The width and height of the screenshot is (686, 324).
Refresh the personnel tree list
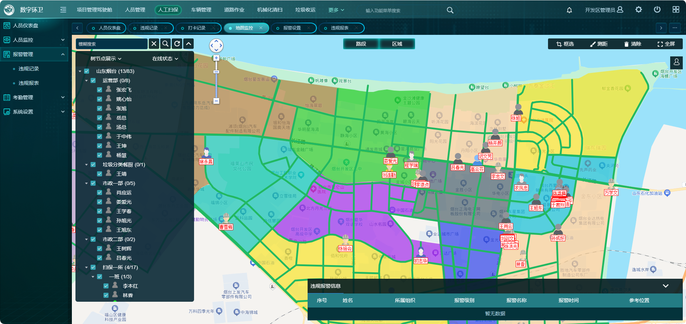177,44
